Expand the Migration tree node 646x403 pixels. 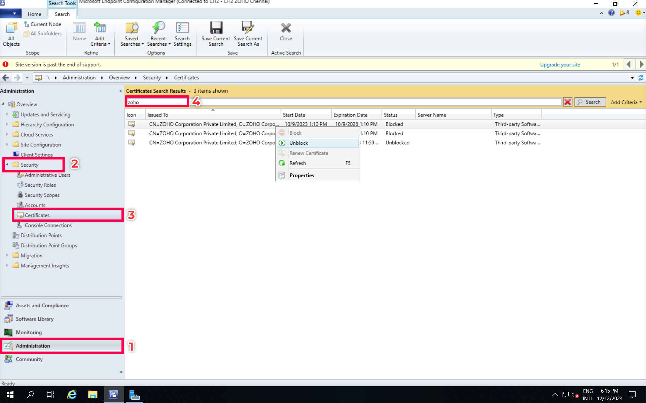click(x=6, y=255)
